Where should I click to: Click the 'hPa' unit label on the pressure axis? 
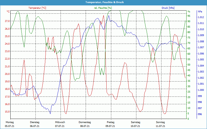pos(200,12)
